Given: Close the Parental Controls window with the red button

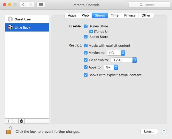Looking at the screenshot, I should click(5, 5).
